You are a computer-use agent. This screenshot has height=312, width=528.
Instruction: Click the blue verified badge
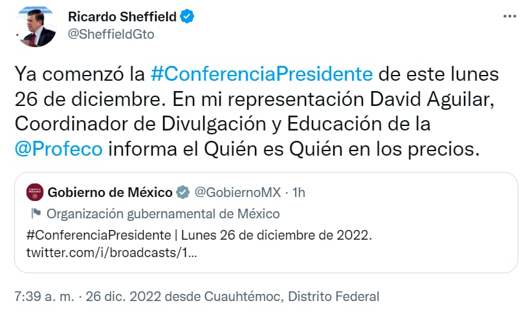pos(187,17)
